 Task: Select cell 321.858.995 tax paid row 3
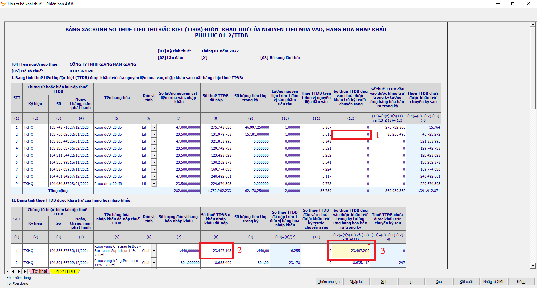click(216, 141)
